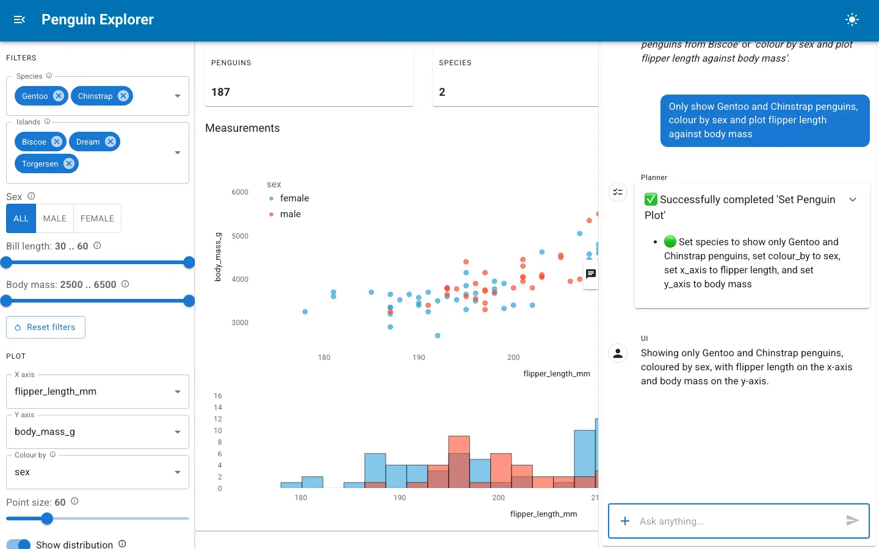Click the Chinstrap species chip

(x=95, y=96)
